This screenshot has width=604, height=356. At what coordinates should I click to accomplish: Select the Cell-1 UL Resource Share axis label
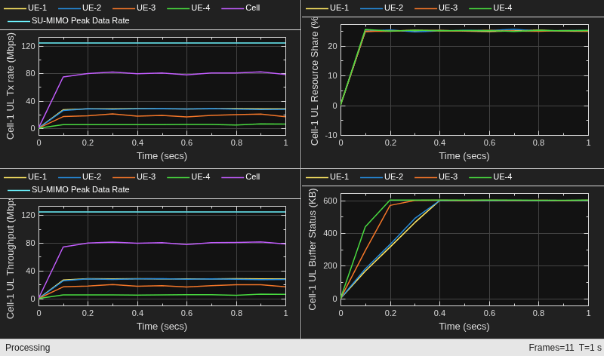pos(314,81)
